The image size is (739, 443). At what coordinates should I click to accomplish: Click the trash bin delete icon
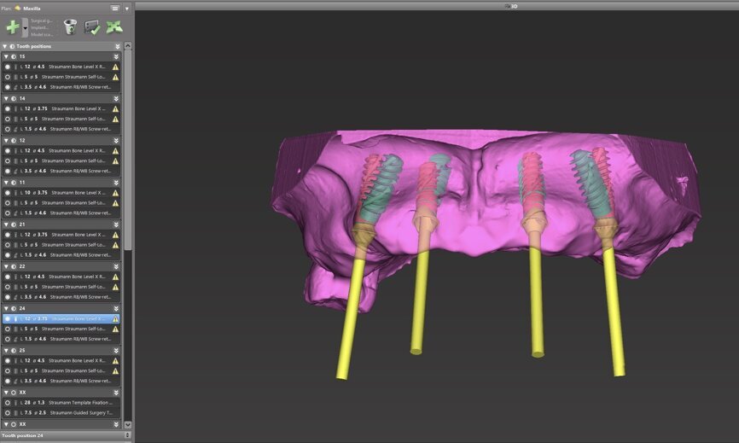coord(70,27)
